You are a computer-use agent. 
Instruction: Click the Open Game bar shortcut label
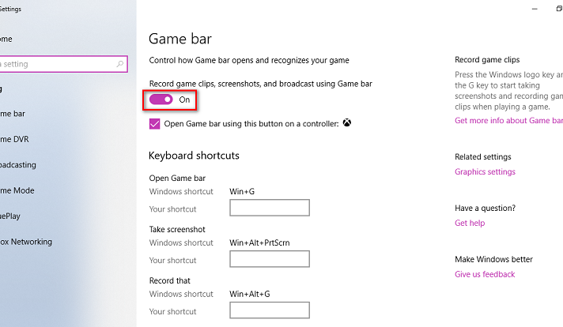pyautogui.click(x=177, y=179)
